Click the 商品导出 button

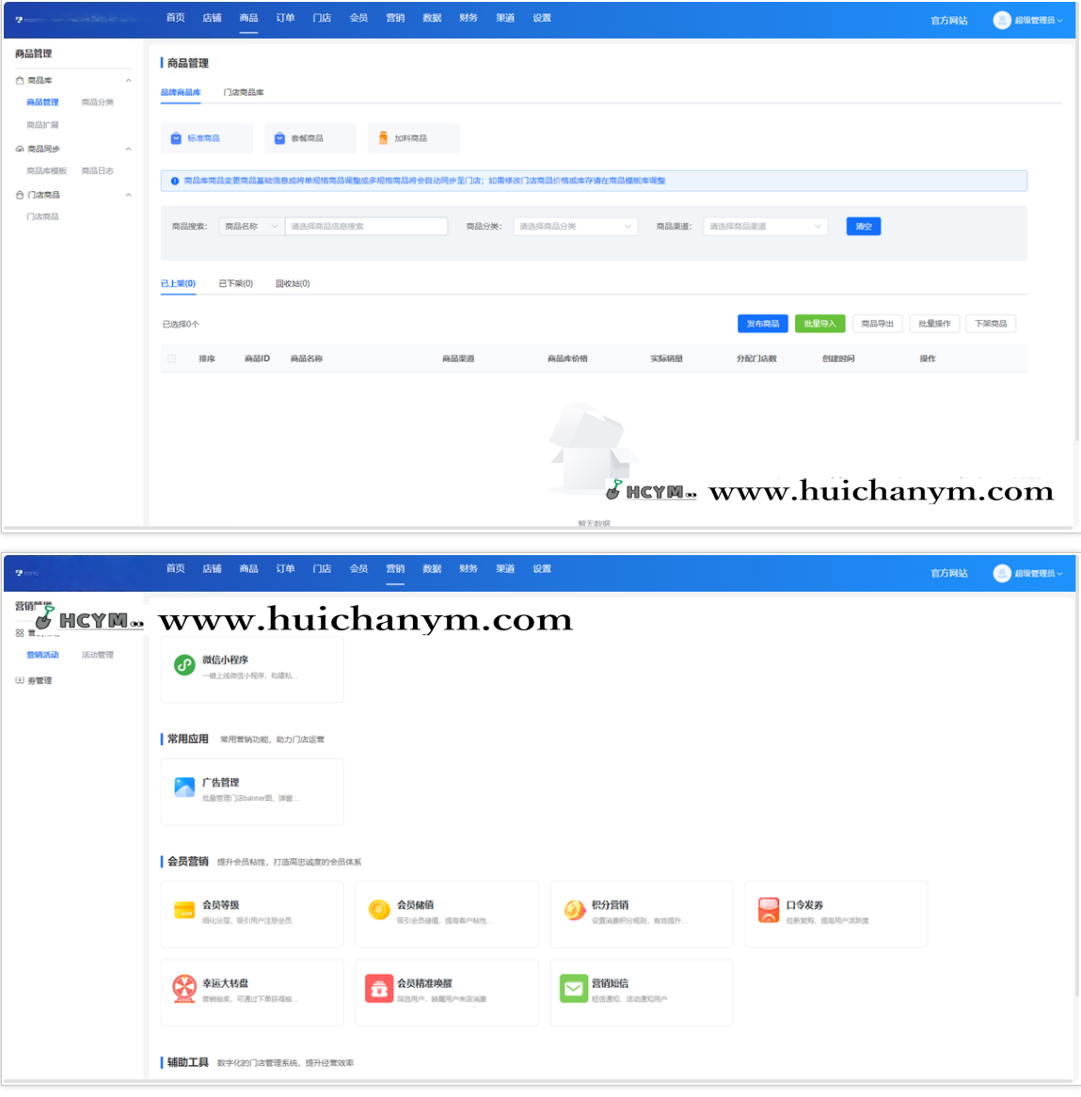[878, 324]
